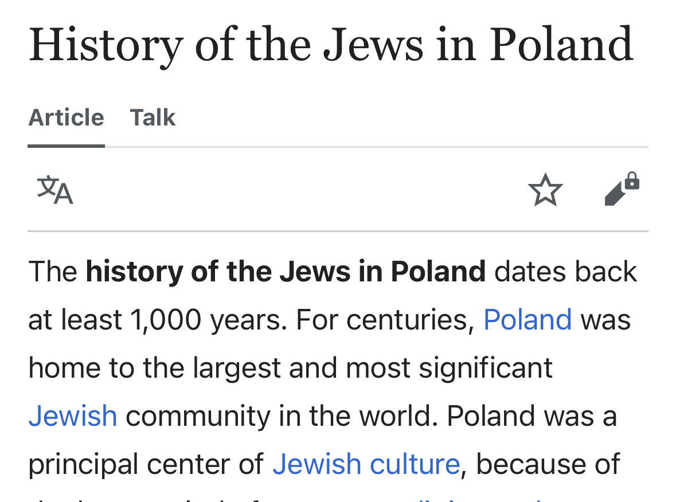Click "1,000 years" in the paragraph
Screen dimensions: 676x502
[x=208, y=320]
